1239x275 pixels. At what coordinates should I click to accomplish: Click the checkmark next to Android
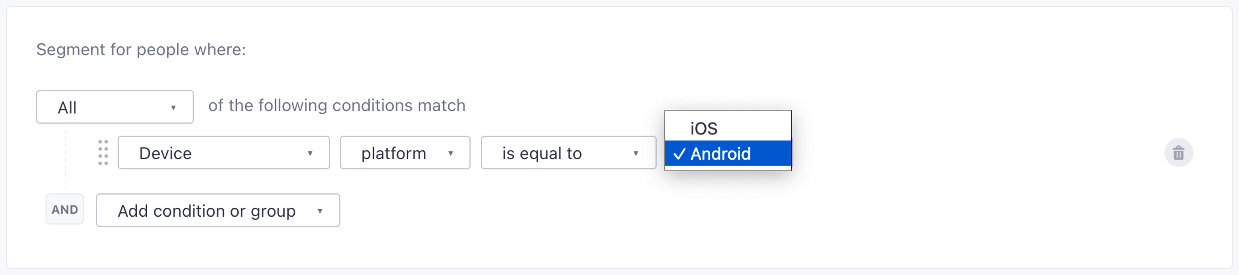679,154
